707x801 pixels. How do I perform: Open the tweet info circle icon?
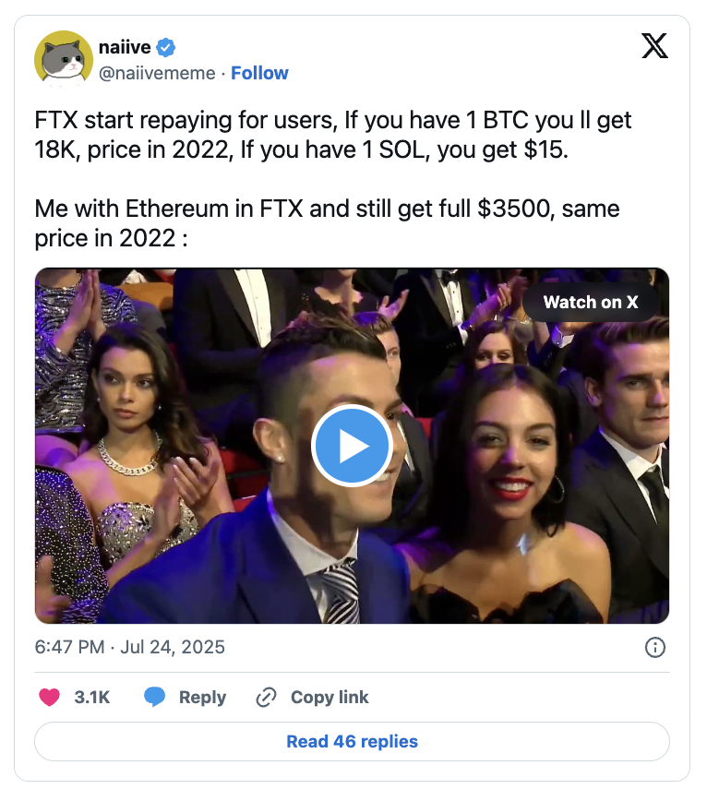tap(655, 647)
